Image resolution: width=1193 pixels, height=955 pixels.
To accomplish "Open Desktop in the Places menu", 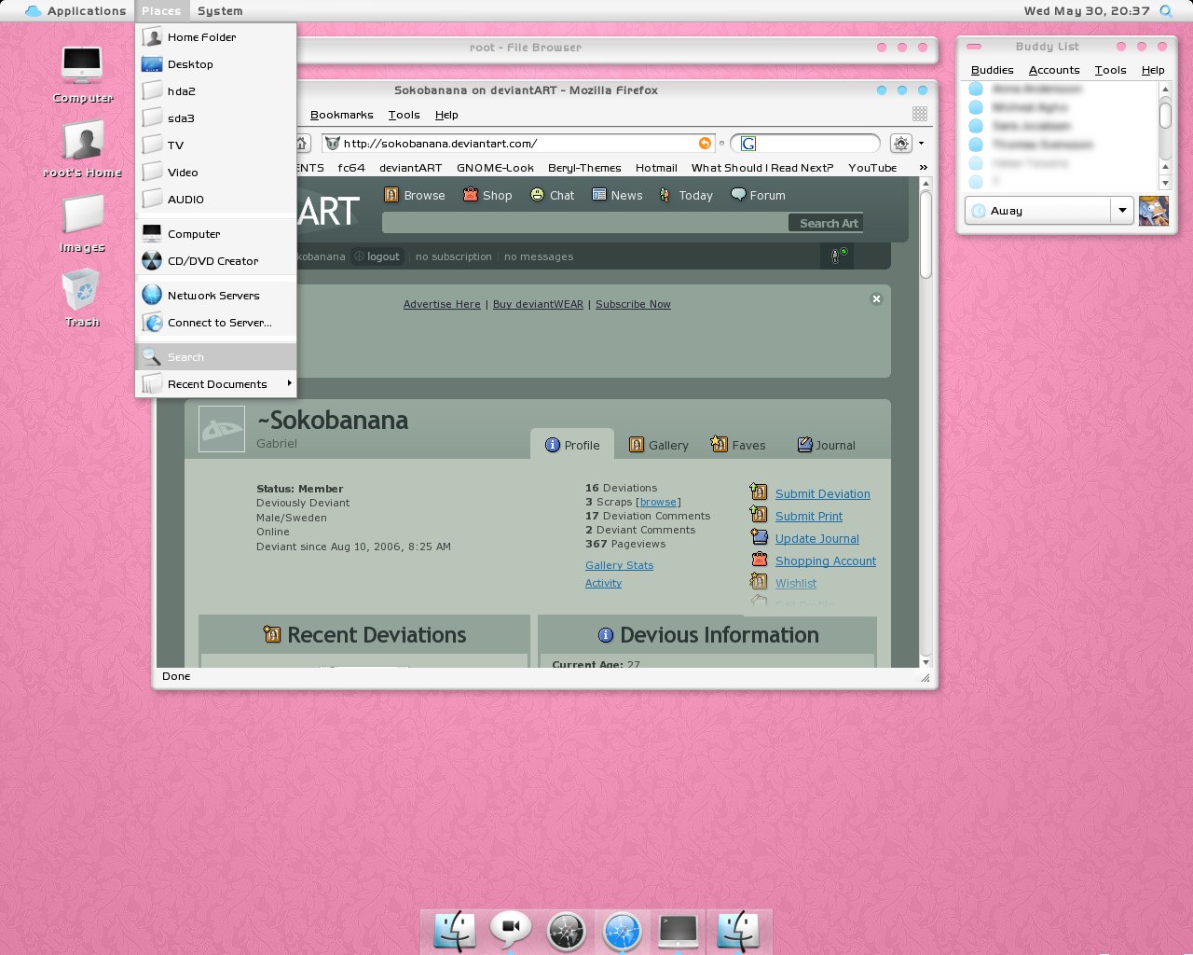I will 216,64.
